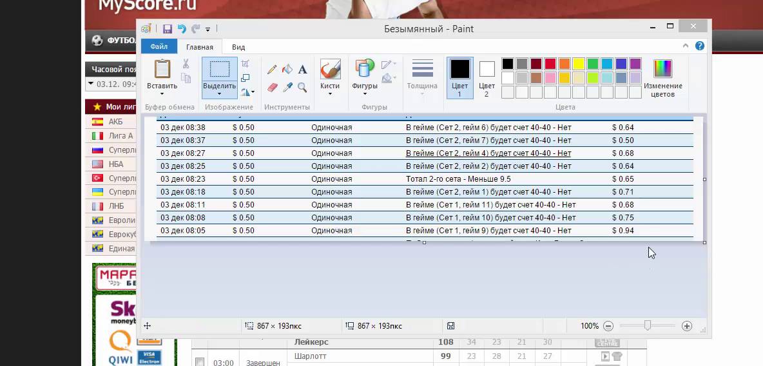Image resolution: width=763 pixels, height=366 pixels.
Task: Click the Кисти brush icon
Action: (x=330, y=69)
